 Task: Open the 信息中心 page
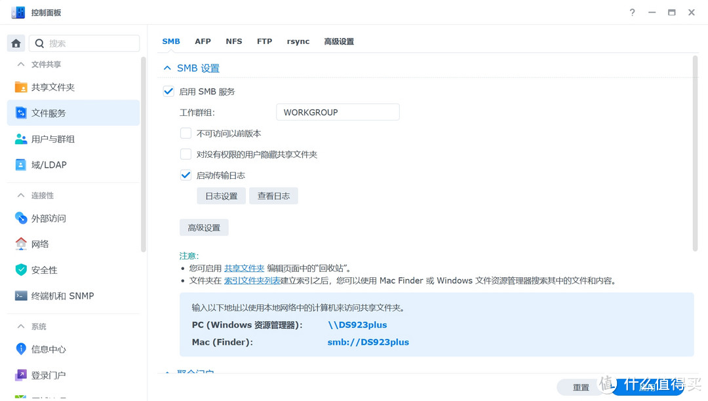(47, 349)
